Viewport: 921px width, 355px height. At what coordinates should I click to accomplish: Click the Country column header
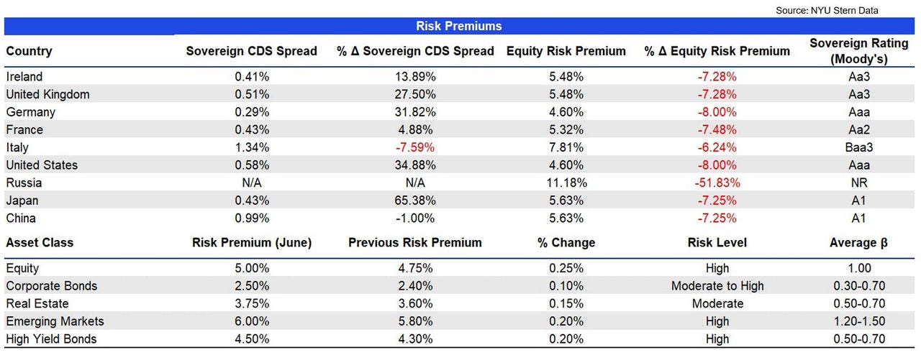[x=29, y=51]
